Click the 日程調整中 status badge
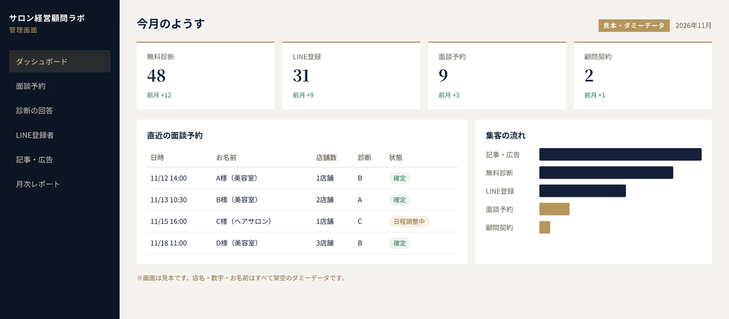The image size is (729, 319). click(x=409, y=221)
